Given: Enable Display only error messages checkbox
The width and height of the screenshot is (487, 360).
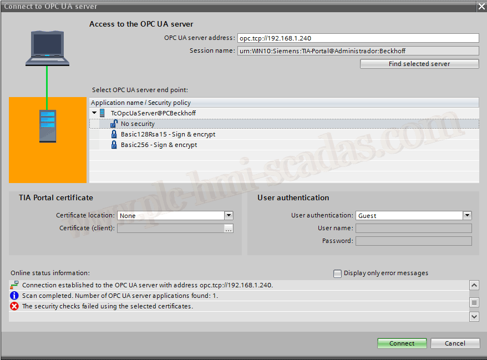Looking at the screenshot, I should (x=337, y=273).
